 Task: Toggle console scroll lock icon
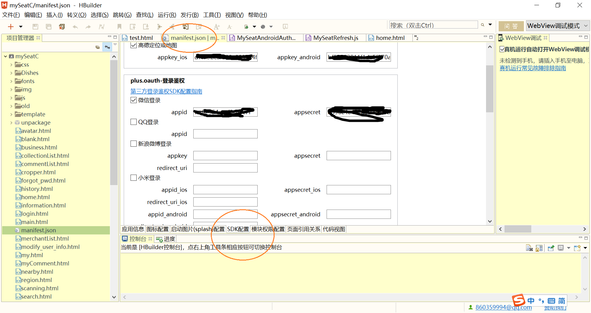[x=539, y=248]
